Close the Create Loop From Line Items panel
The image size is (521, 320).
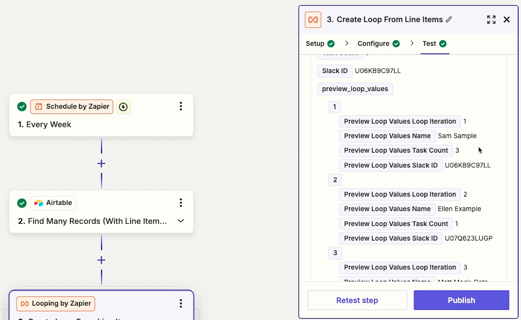[x=507, y=20]
